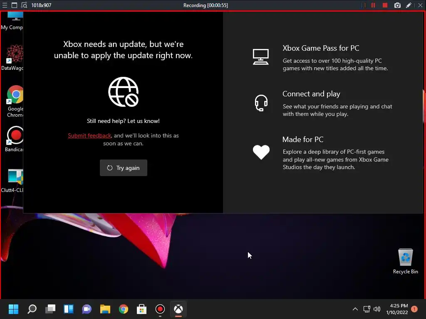Viewport: 426px width, 319px height.
Task: Open the notification badge in the tray
Action: [x=414, y=309]
